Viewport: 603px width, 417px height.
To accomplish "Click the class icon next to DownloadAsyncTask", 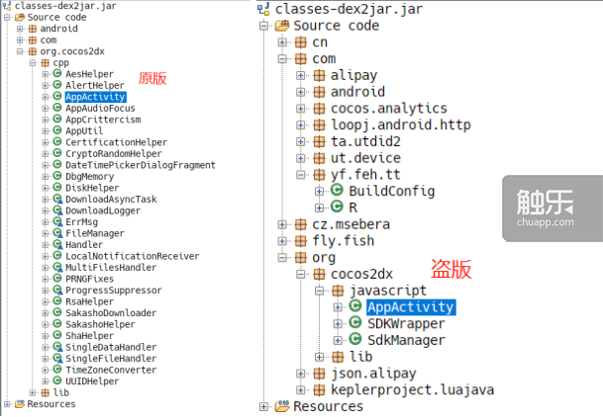I will click(57, 199).
